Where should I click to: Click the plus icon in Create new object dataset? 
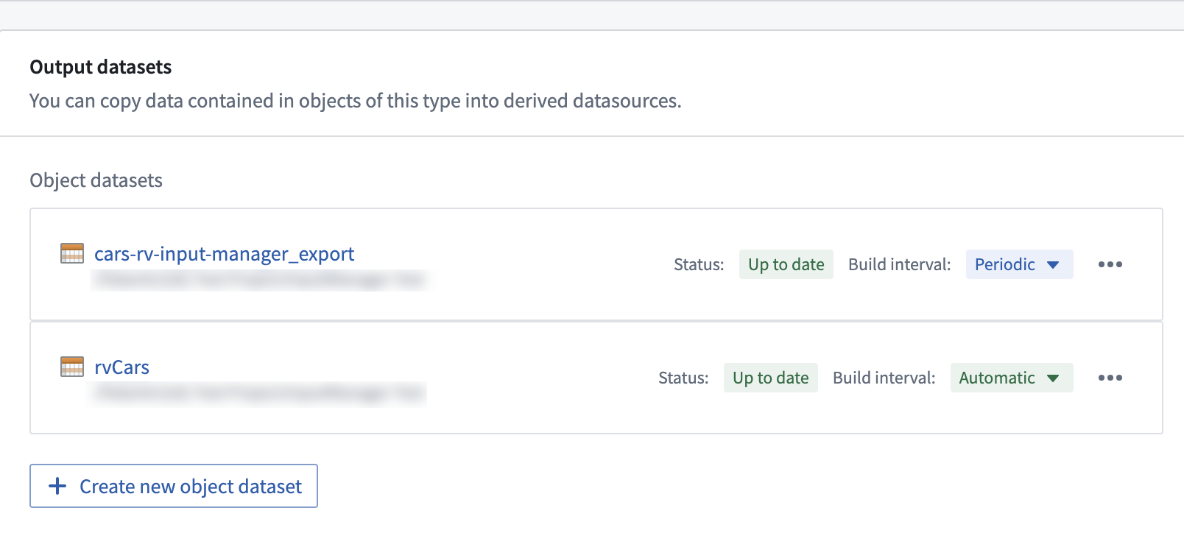[57, 486]
